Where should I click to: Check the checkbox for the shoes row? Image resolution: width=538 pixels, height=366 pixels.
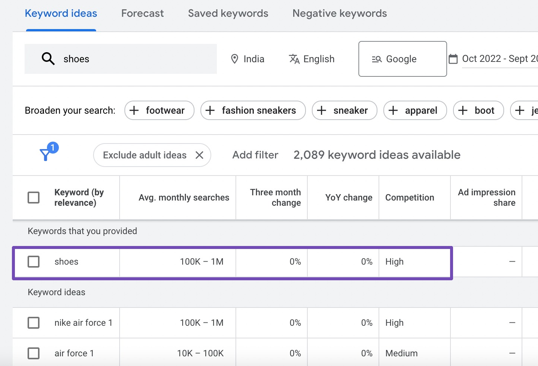[34, 262]
